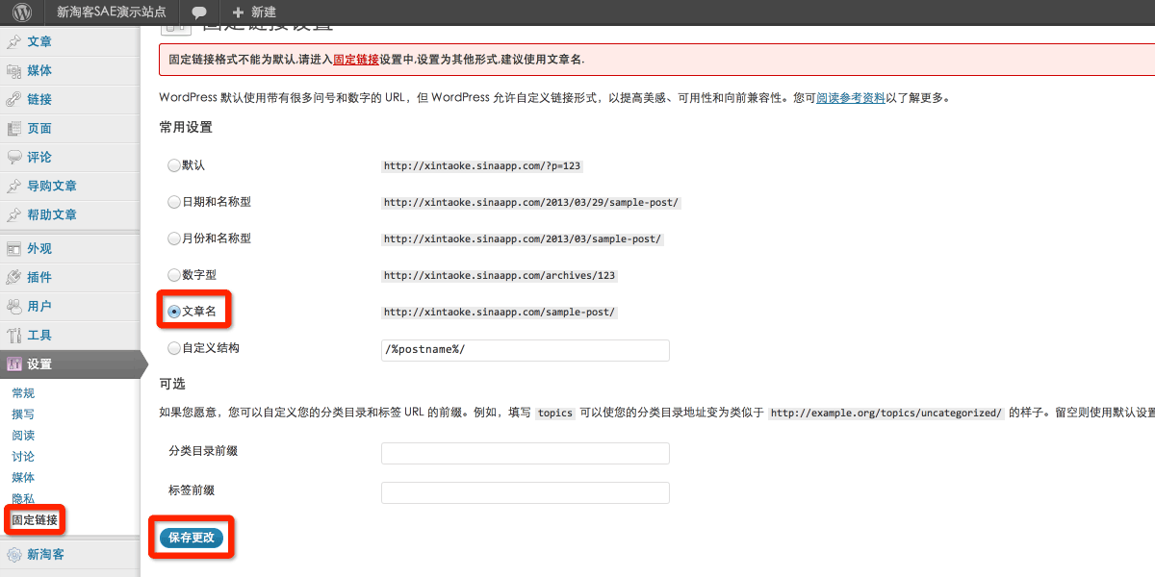Click the media icon next to 媒体
1155x577 pixels.
click(x=14, y=71)
